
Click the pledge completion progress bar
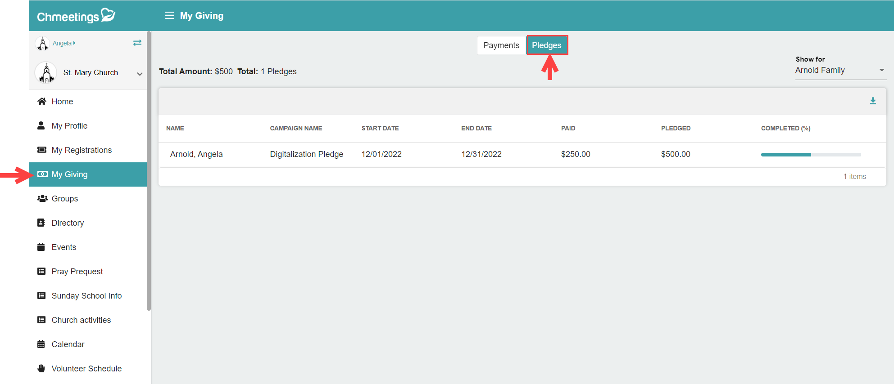(811, 155)
